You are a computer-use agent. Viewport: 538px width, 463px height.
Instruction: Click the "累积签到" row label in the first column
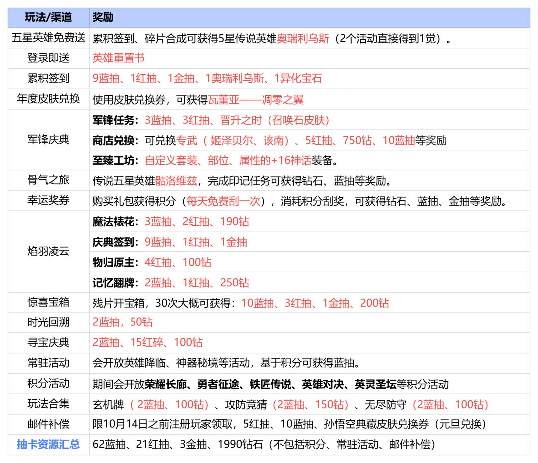[48, 78]
